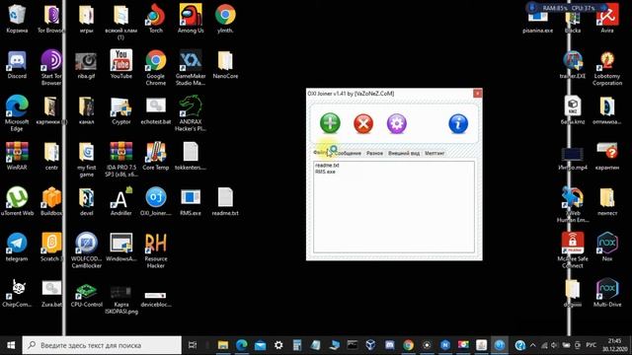Select the Torch browser desktop icon
This screenshot has height=355, width=632.
pos(156,19)
